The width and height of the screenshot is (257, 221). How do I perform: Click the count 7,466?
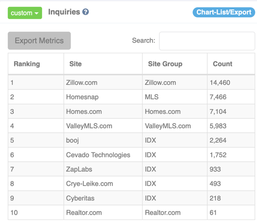pyautogui.click(x=218, y=97)
